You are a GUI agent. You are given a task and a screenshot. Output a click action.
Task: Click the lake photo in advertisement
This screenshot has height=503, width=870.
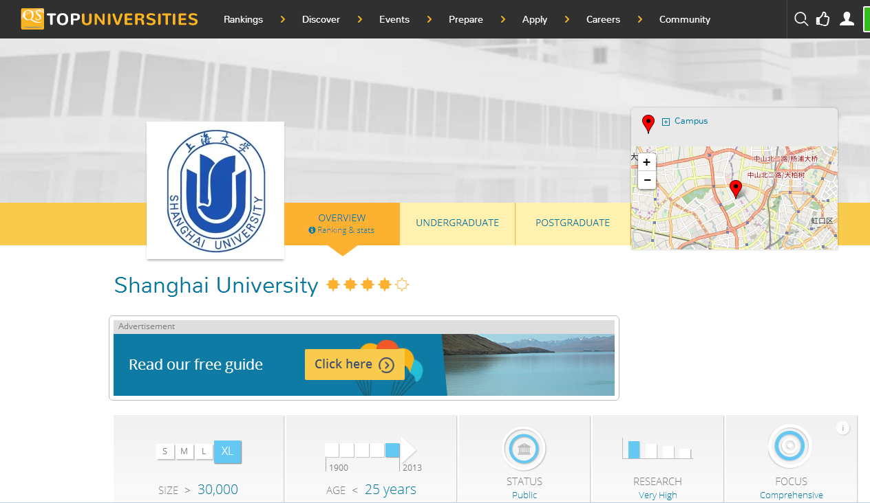tap(529, 365)
